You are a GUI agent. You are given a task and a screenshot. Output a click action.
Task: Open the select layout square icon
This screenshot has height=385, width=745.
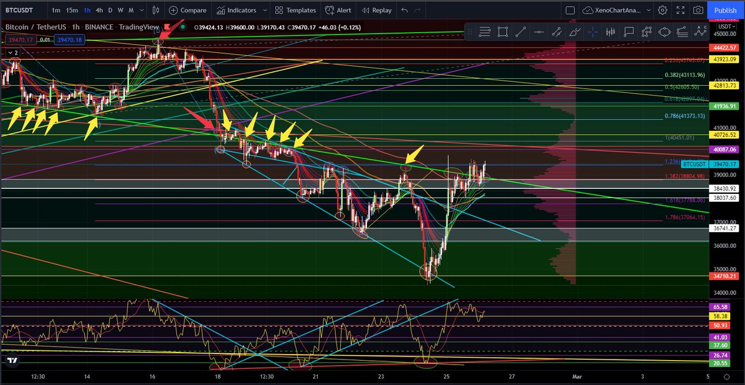[570, 10]
